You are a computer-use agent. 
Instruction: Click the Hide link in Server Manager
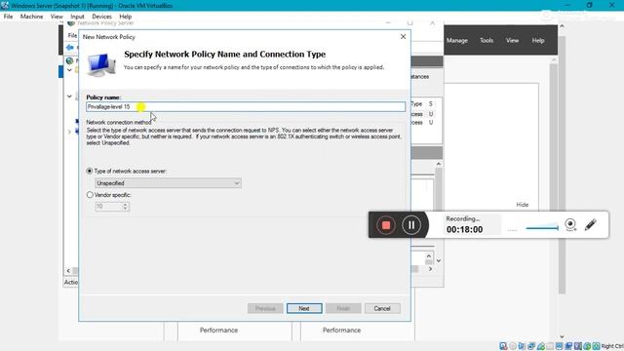tap(523, 205)
